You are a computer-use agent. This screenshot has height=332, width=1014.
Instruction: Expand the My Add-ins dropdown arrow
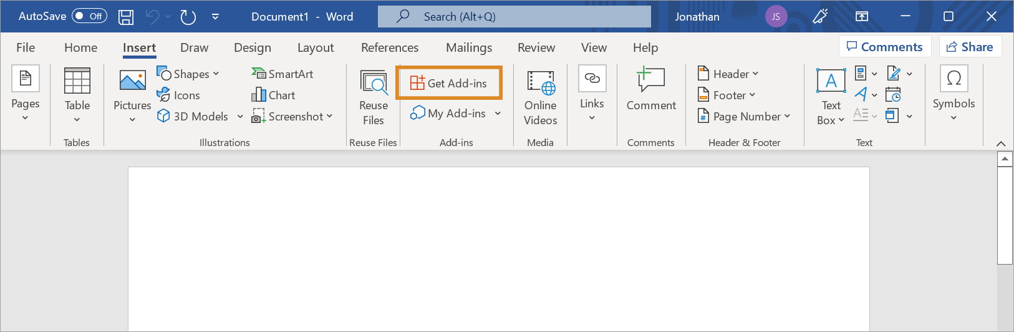[498, 113]
